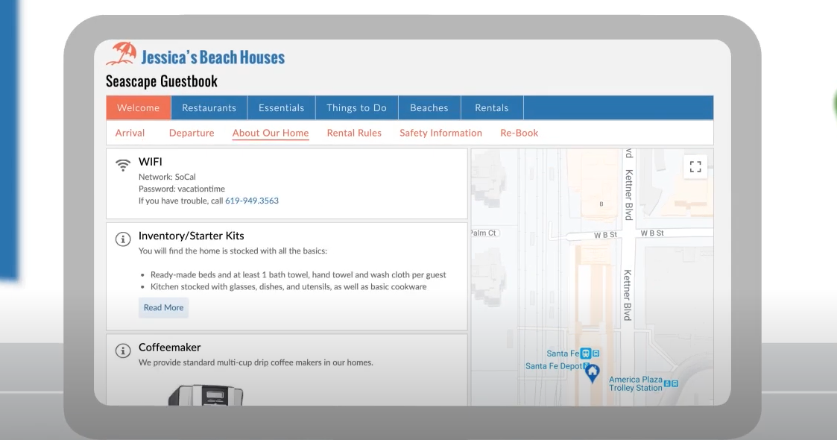Open the Arrival section

pyautogui.click(x=130, y=133)
